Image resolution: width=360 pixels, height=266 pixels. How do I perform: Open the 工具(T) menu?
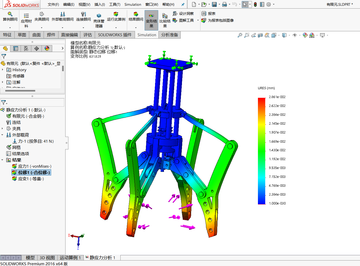tap(115, 4)
